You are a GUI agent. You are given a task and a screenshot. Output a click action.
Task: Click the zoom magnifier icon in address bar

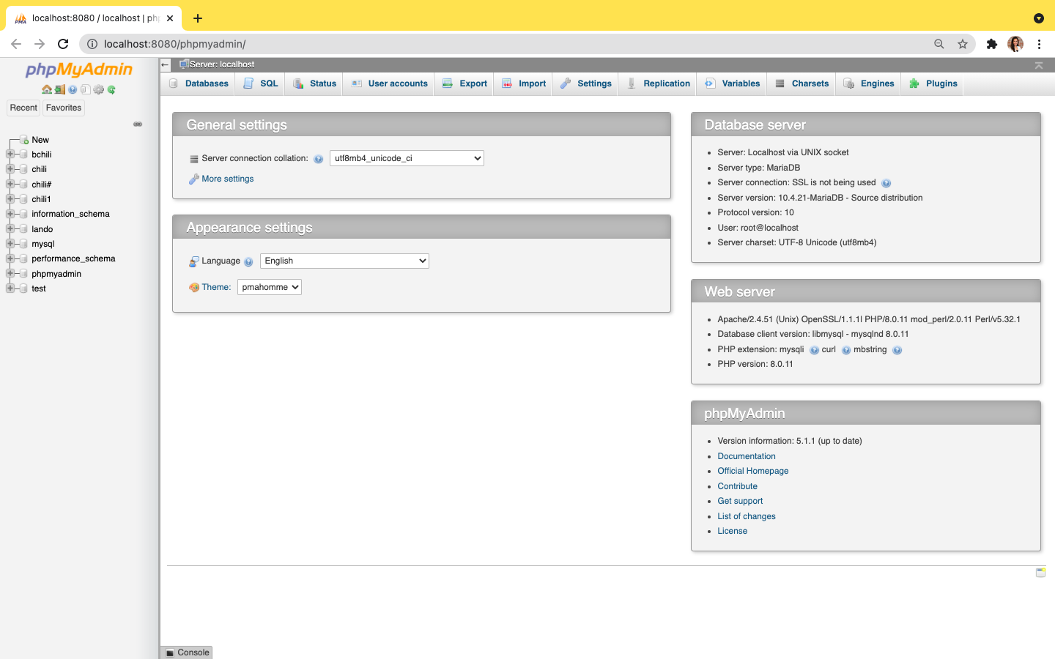(x=939, y=44)
